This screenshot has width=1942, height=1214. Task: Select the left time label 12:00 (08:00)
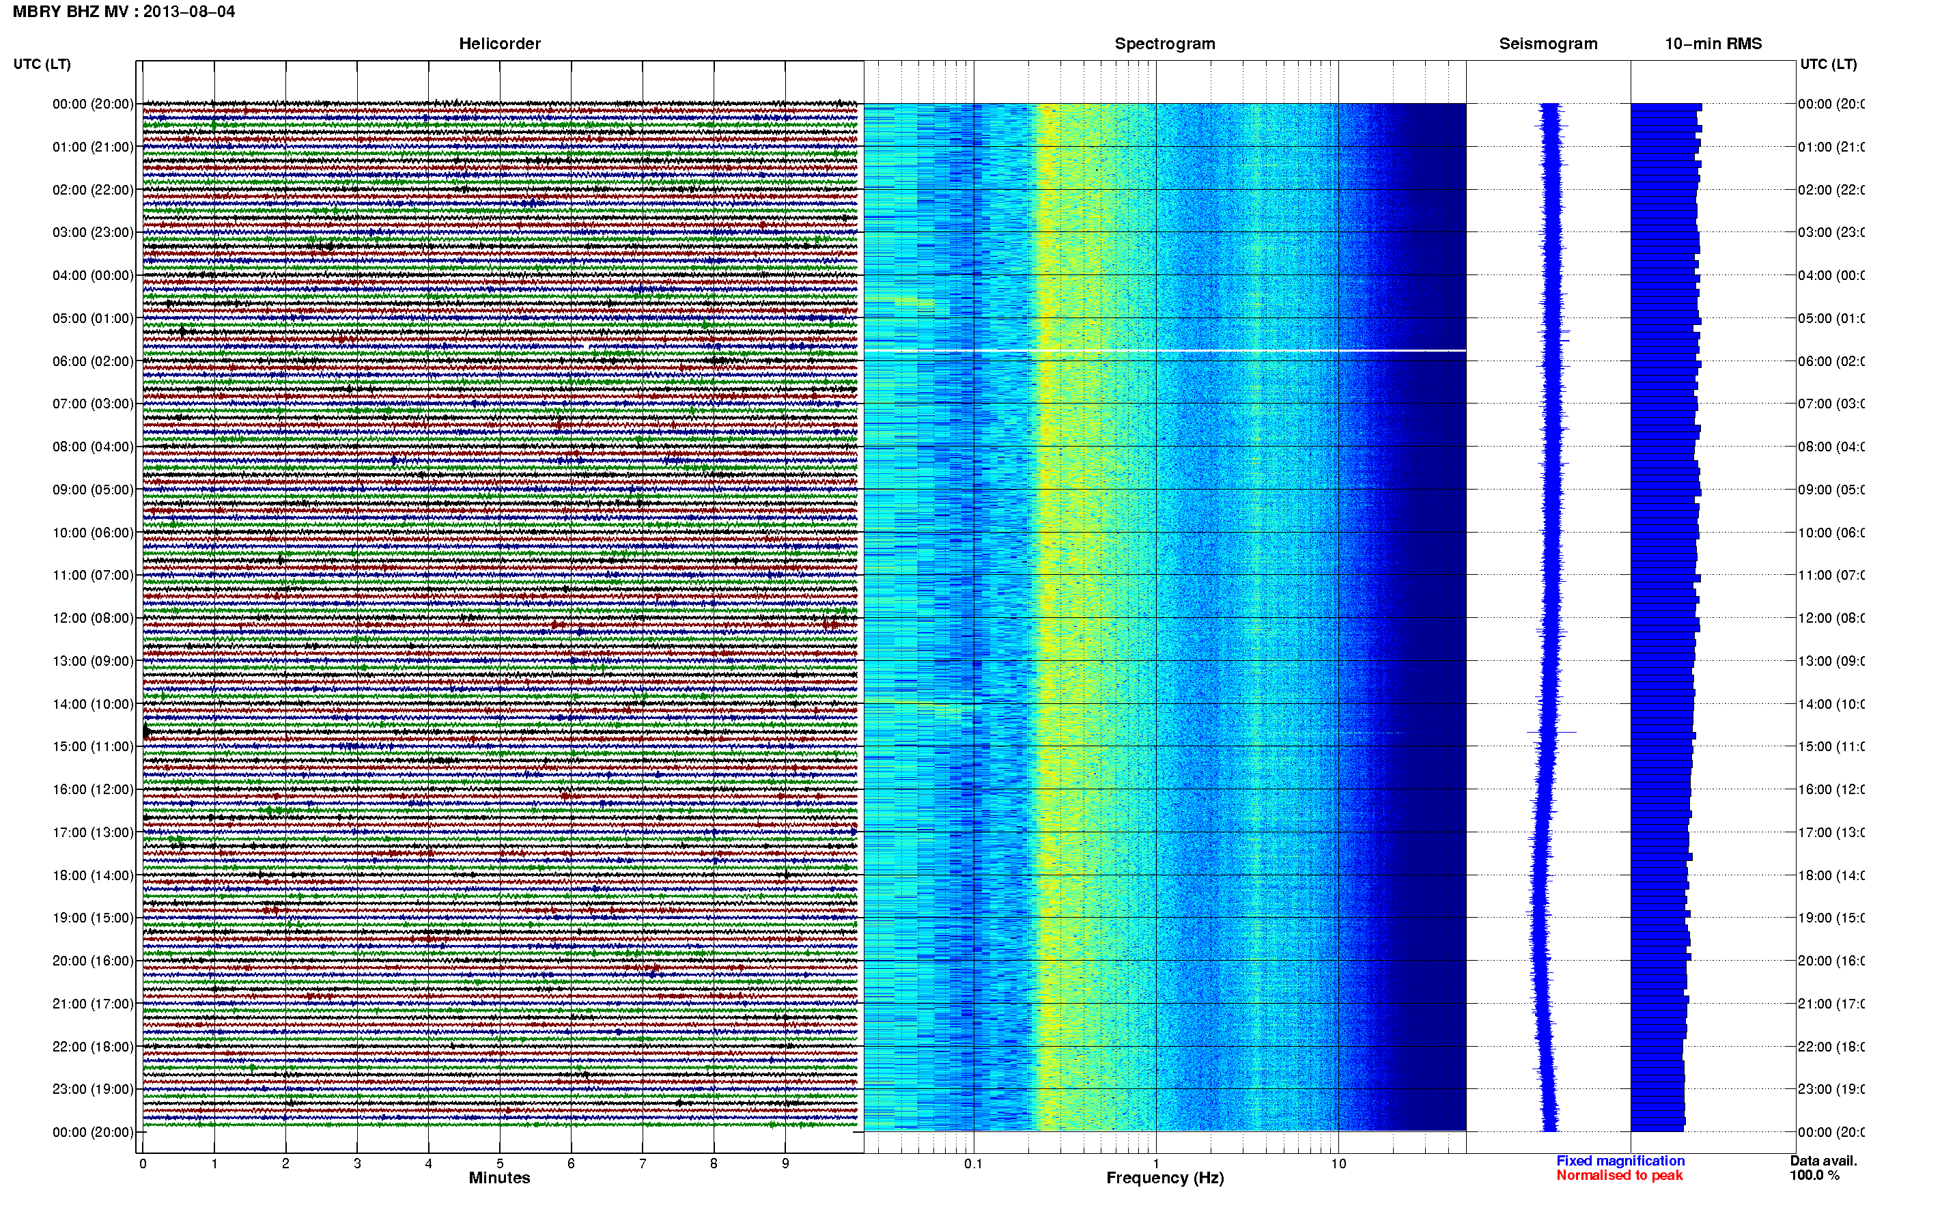click(x=93, y=617)
